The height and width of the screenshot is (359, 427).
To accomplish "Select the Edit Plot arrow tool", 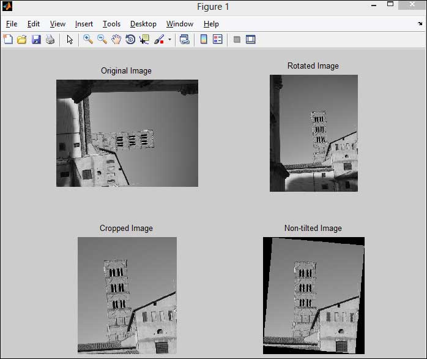I will coord(70,39).
